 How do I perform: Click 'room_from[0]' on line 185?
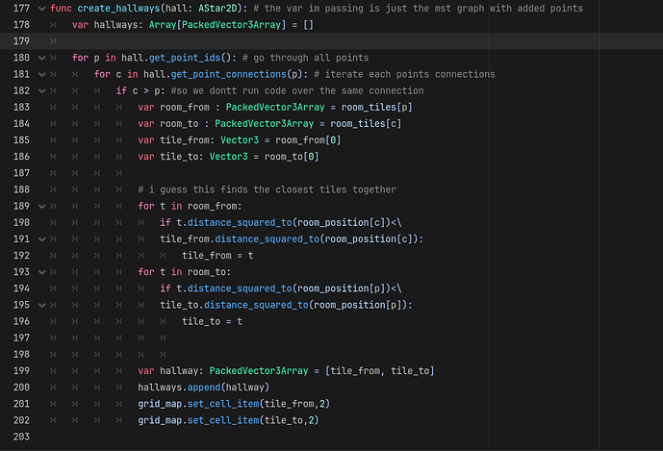308,140
